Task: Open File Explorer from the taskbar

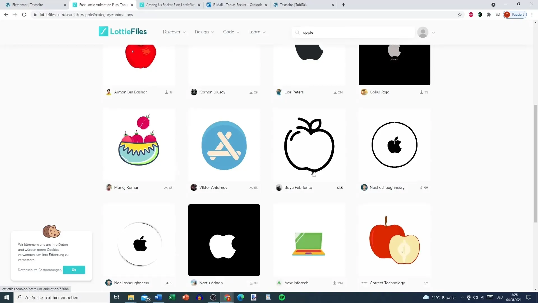Action: click(131, 297)
